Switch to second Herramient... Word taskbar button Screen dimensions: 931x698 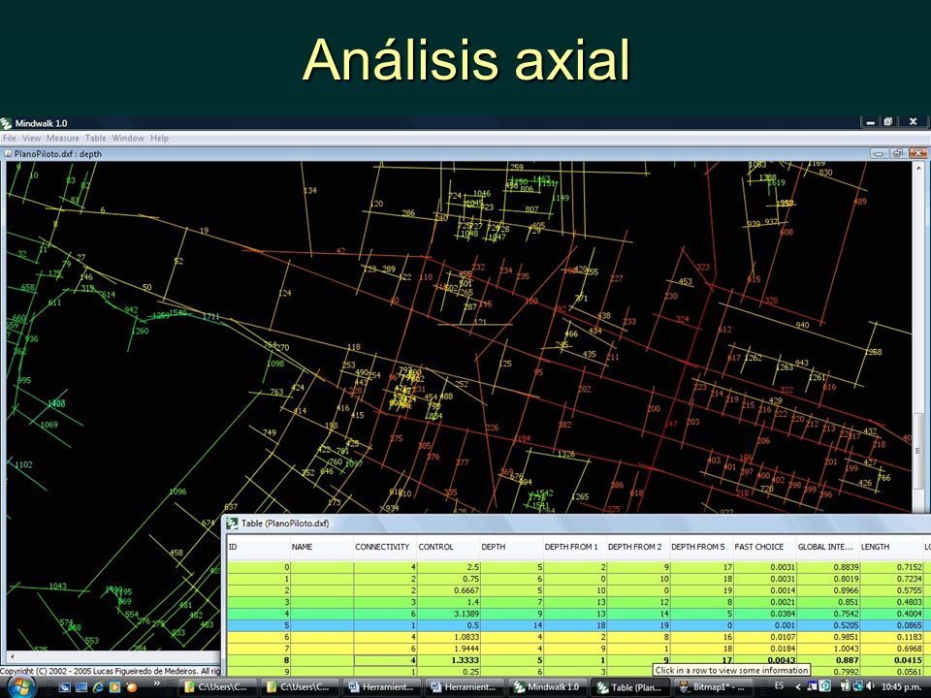point(464,687)
